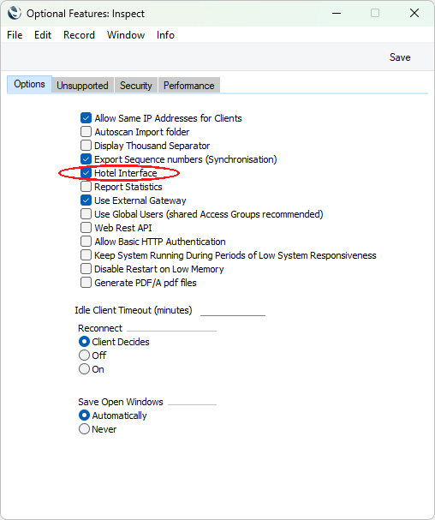
Task: Toggle the Hotel Interface checkbox
Action: pos(86,173)
